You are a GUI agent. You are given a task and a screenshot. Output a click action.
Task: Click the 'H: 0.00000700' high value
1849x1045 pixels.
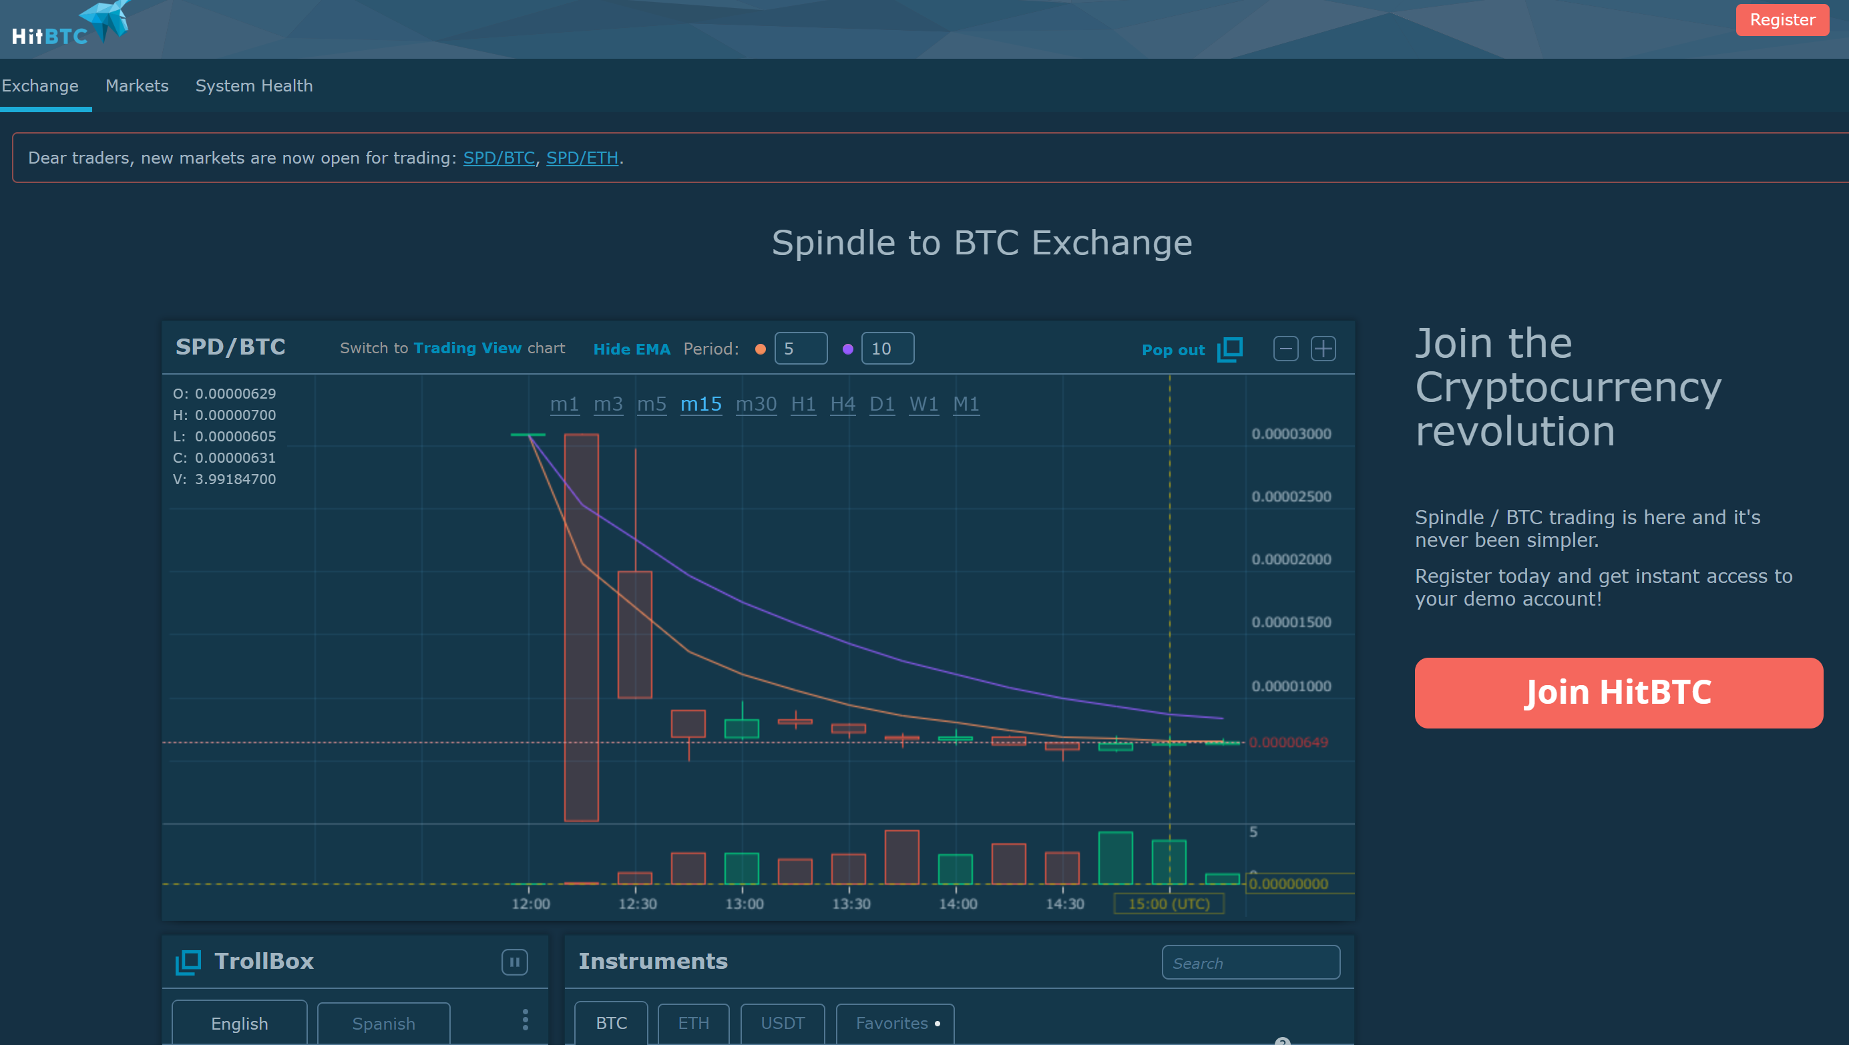224,415
